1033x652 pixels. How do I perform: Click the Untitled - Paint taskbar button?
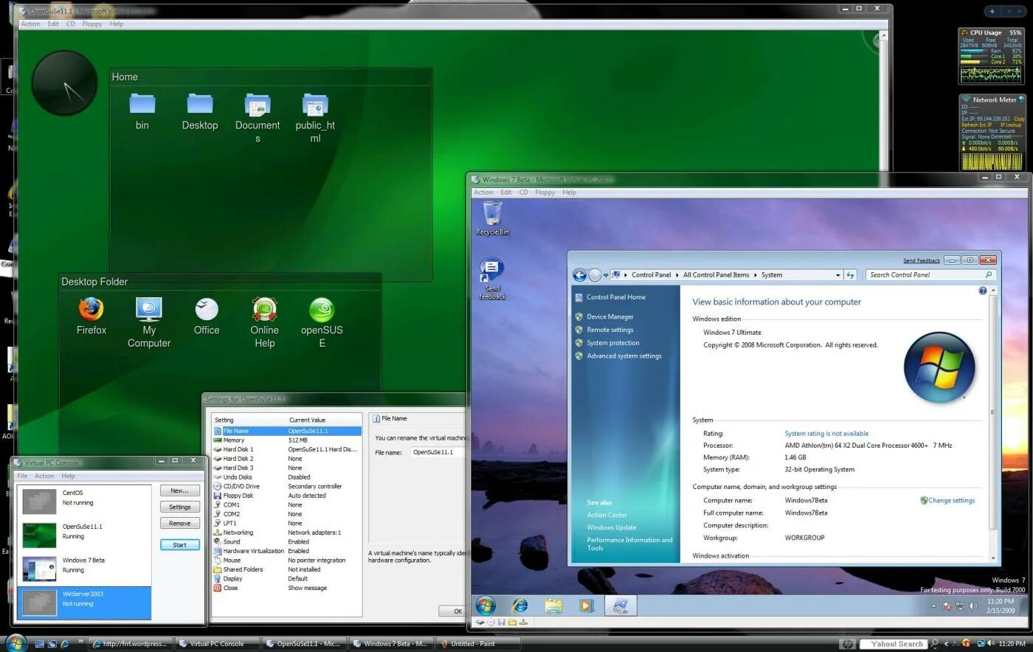pyautogui.click(x=480, y=644)
